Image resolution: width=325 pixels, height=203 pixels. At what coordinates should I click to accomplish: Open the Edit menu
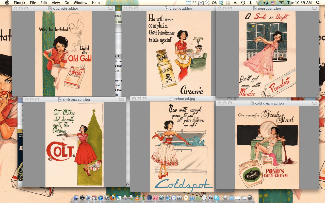pyautogui.click(x=44, y=3)
